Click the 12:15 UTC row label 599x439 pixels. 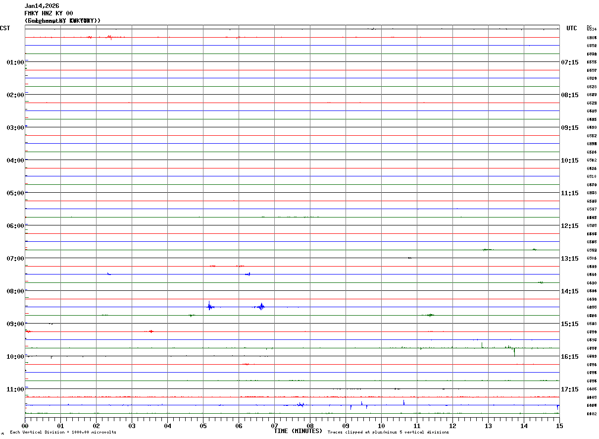[x=570, y=226]
